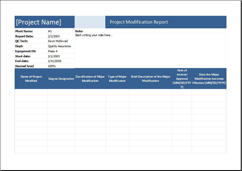Select Brief Description of the Major Modification header

151,78
